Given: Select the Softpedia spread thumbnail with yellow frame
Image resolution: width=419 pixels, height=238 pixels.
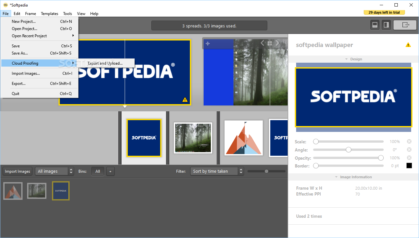Looking at the screenshot, I should click(144, 138).
